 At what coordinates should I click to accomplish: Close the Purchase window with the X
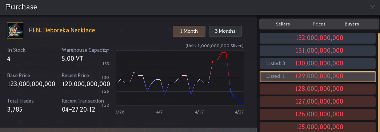372,7
